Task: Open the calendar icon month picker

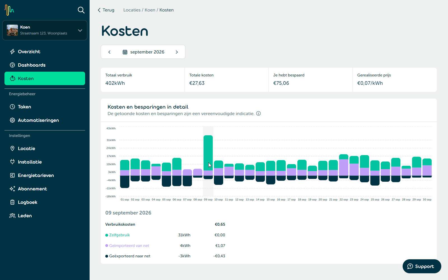Action: (x=125, y=52)
